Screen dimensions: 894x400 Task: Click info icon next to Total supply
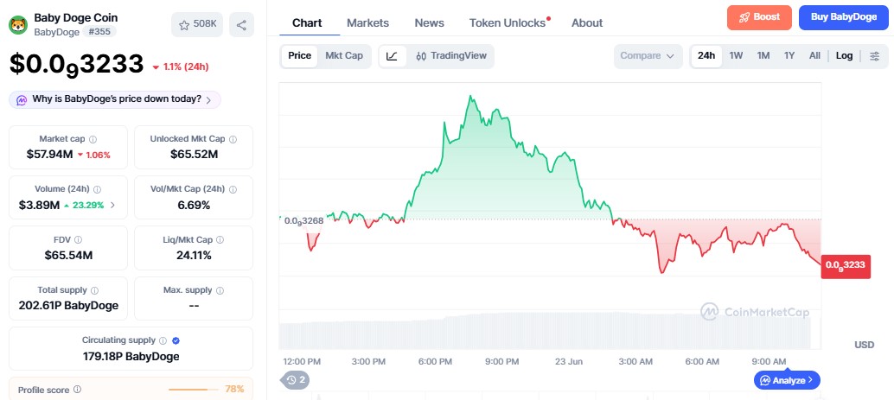coord(94,290)
